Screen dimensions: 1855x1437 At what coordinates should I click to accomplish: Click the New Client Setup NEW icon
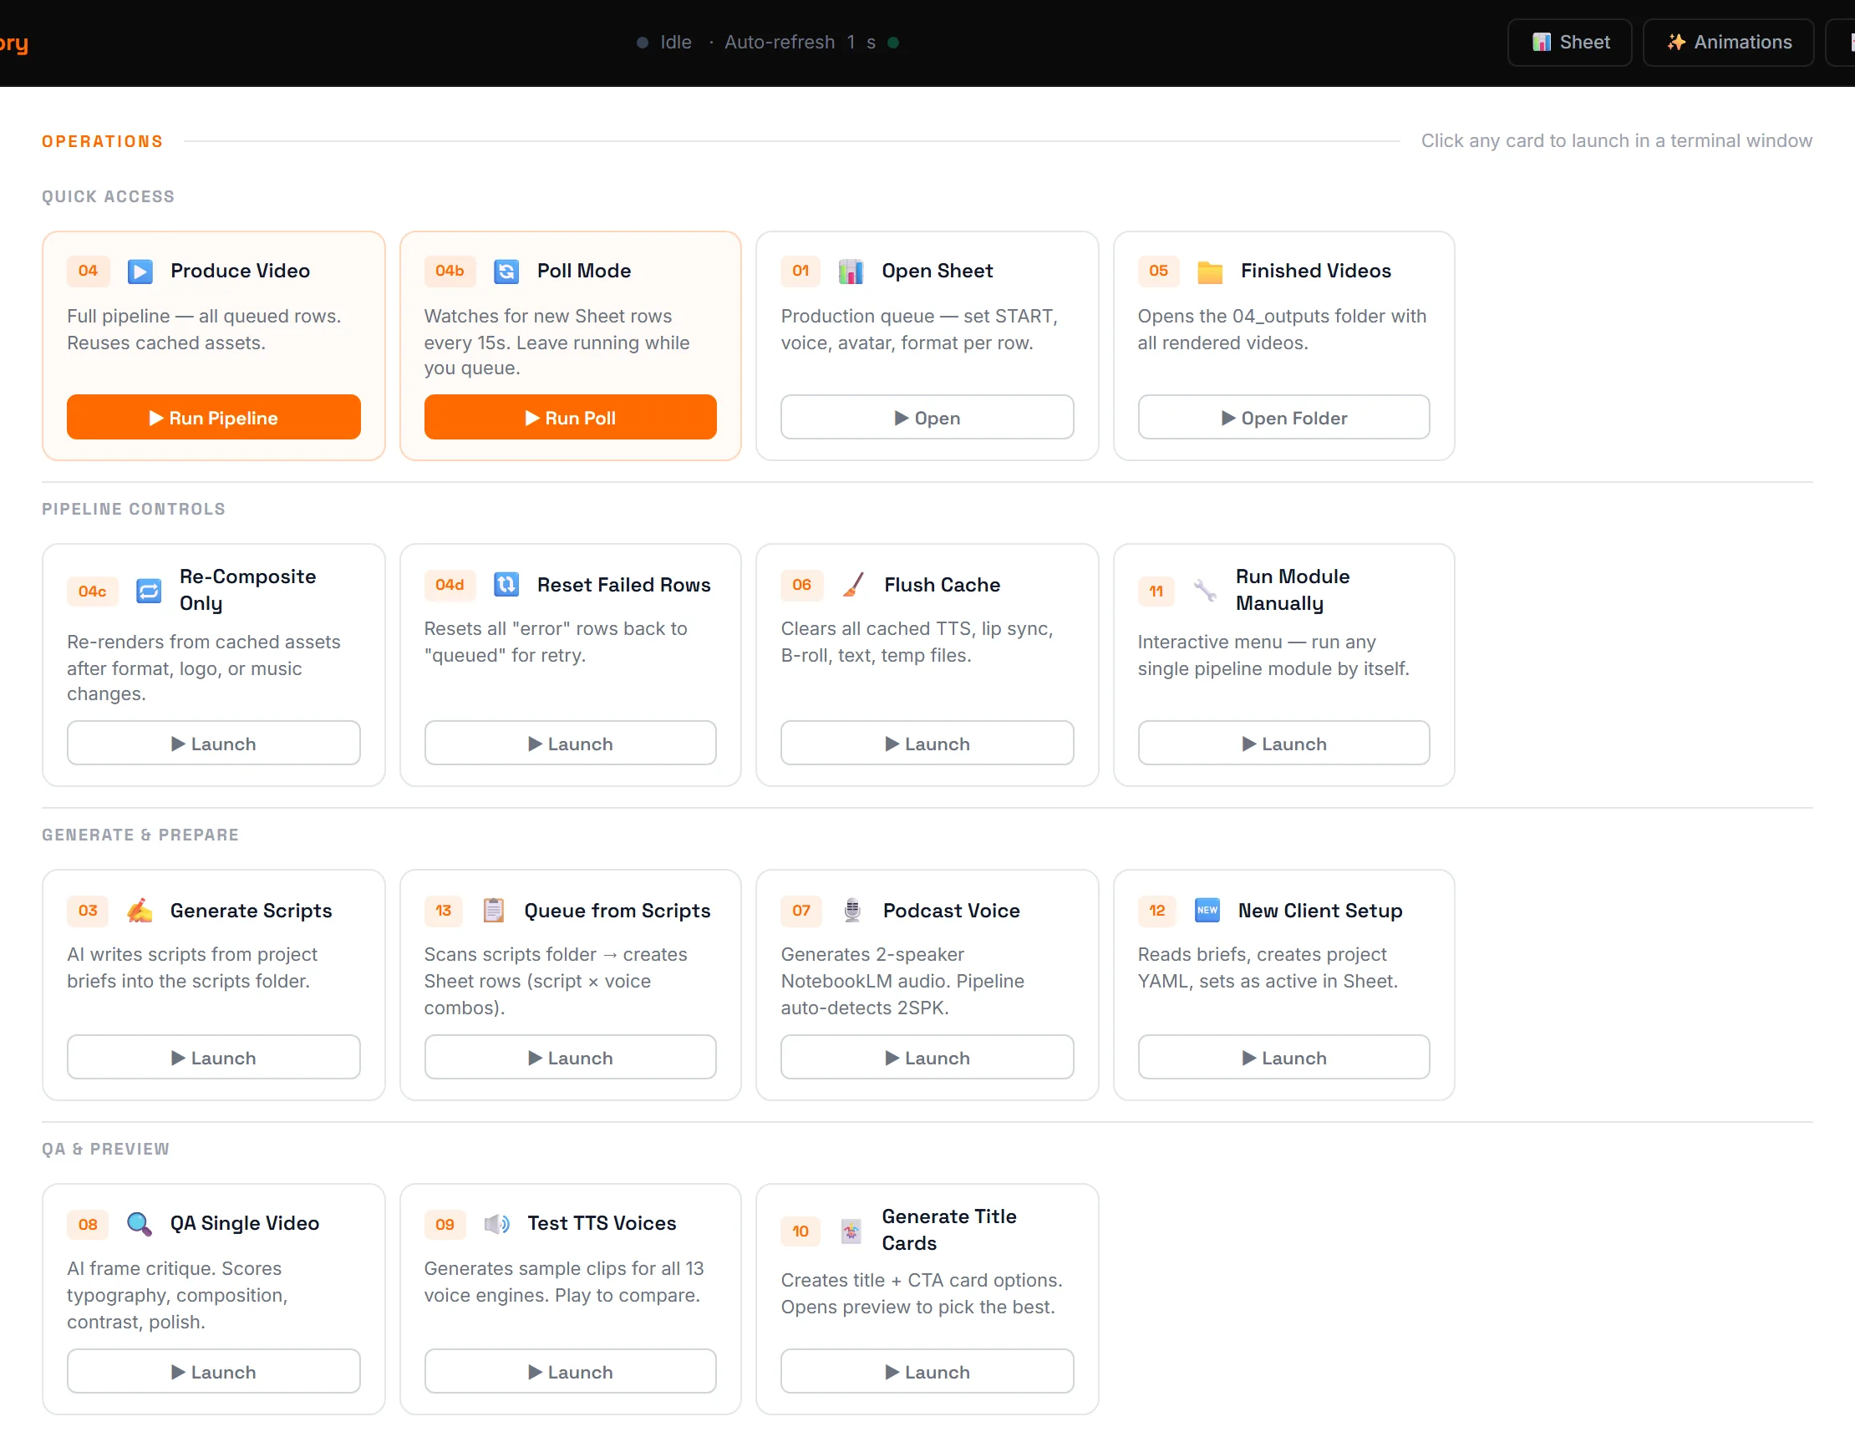(1207, 911)
